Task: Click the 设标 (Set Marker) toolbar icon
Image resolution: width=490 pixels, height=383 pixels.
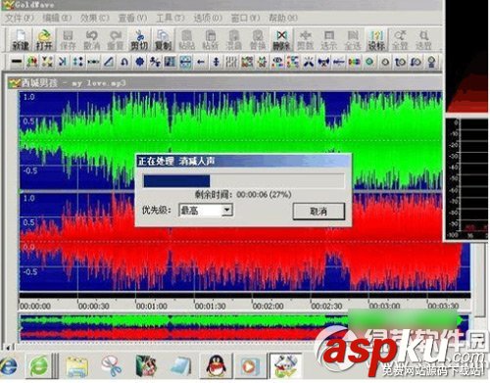Action: (x=376, y=40)
